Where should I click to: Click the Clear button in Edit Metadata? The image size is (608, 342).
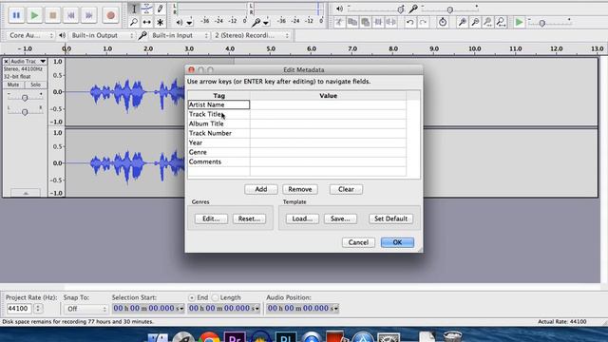pyautogui.click(x=346, y=189)
